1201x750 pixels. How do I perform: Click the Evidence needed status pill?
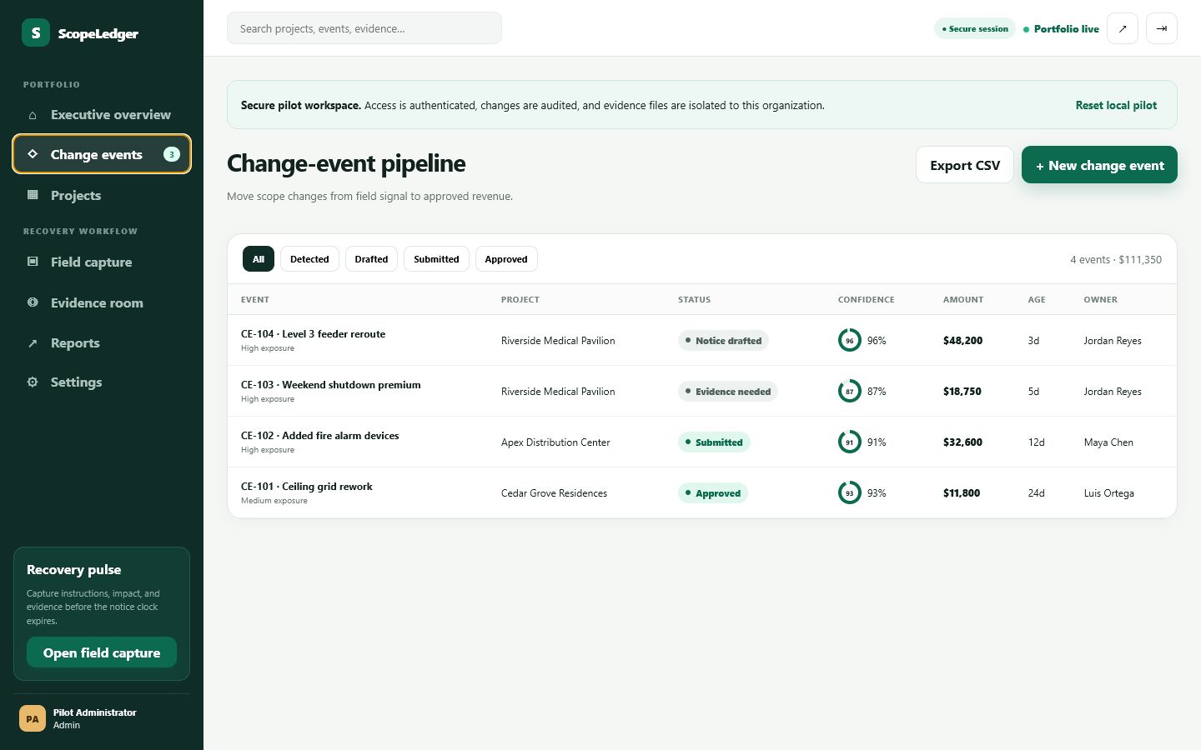[728, 391]
